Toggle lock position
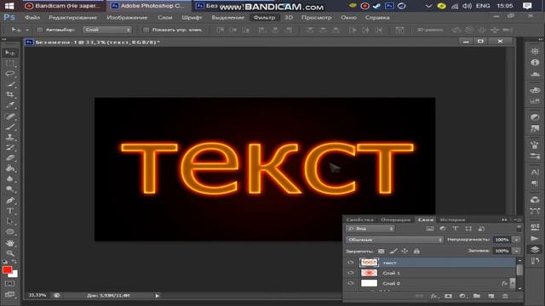545x306 pixels. click(404, 251)
